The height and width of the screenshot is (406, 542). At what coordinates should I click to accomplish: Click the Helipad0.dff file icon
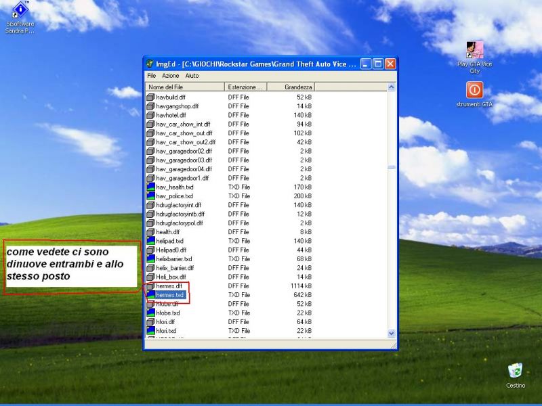click(x=150, y=250)
